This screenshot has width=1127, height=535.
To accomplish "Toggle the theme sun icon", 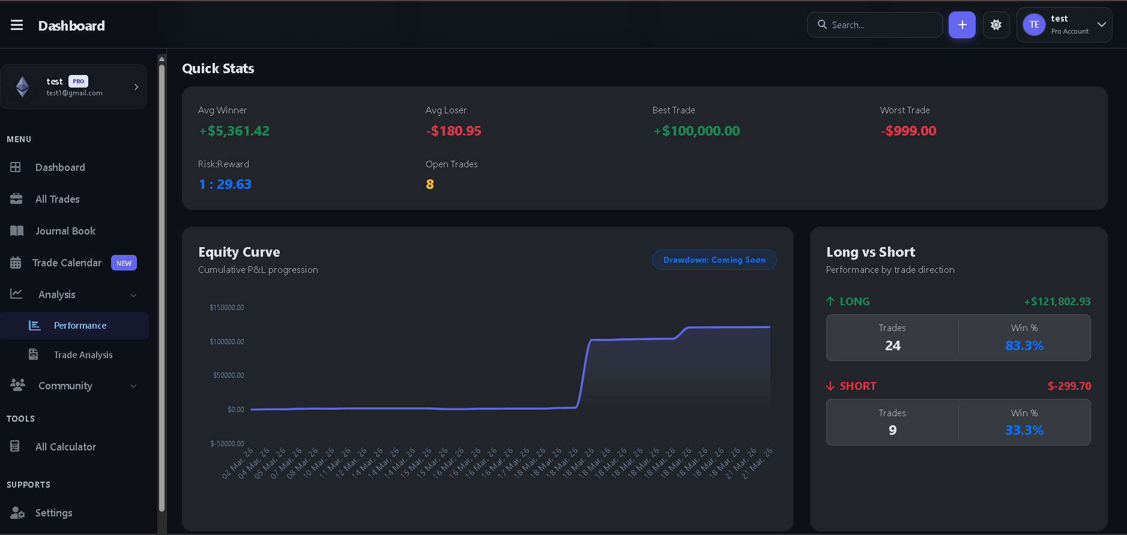I will coord(996,25).
